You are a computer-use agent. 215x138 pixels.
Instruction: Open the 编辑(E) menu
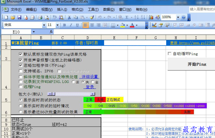pos(31,10)
